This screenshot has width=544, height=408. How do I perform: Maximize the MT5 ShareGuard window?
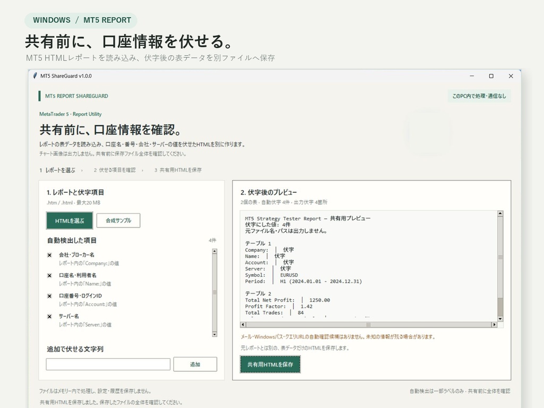click(491, 76)
